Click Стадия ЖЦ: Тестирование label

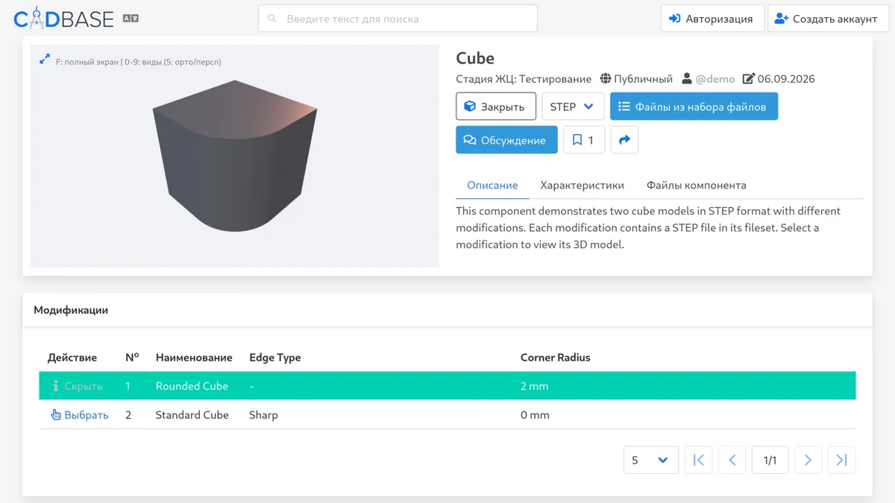click(524, 79)
